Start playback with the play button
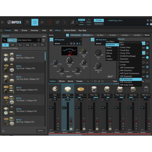Image resolution: width=152 pixels, height=152 pixels. coord(42,22)
